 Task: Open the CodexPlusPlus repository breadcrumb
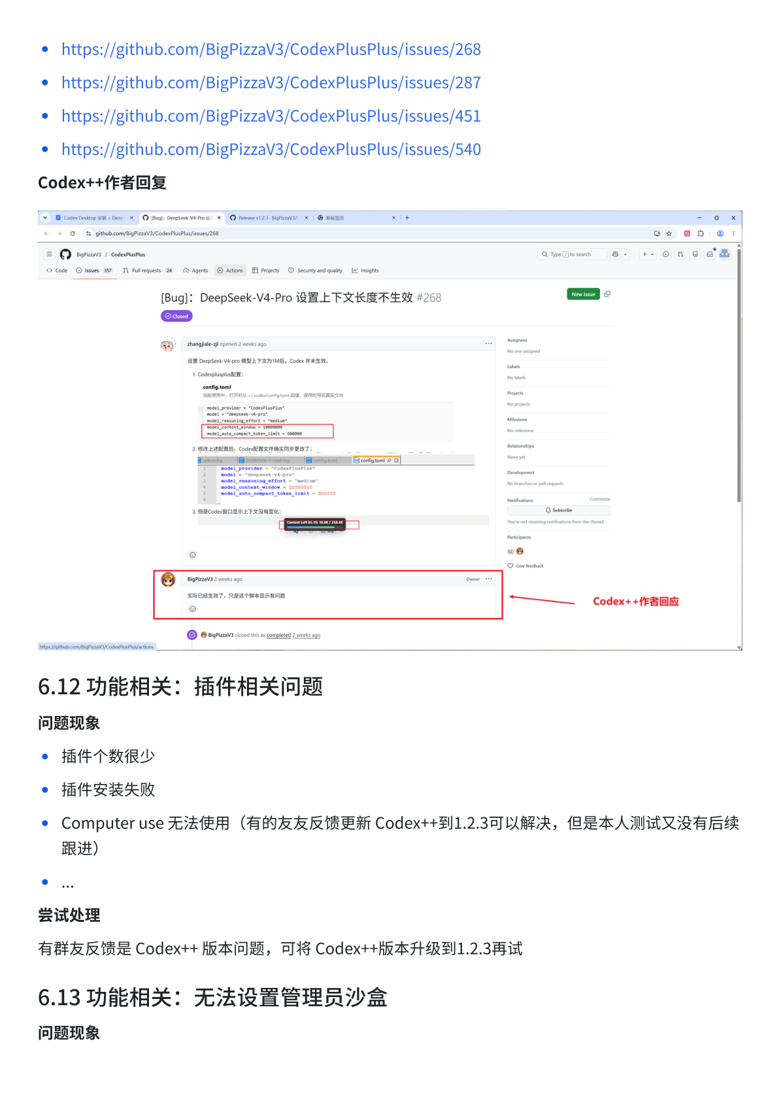128,255
